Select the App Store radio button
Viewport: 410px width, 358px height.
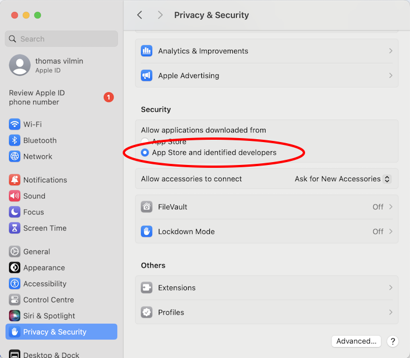pos(145,141)
